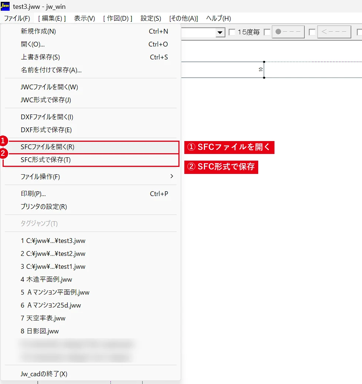Open the ヘルプ(H) menu
This screenshot has height=384, width=362.
point(218,18)
